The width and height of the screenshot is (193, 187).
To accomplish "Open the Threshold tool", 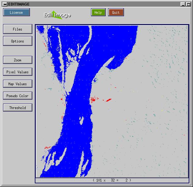I will 18,108.
